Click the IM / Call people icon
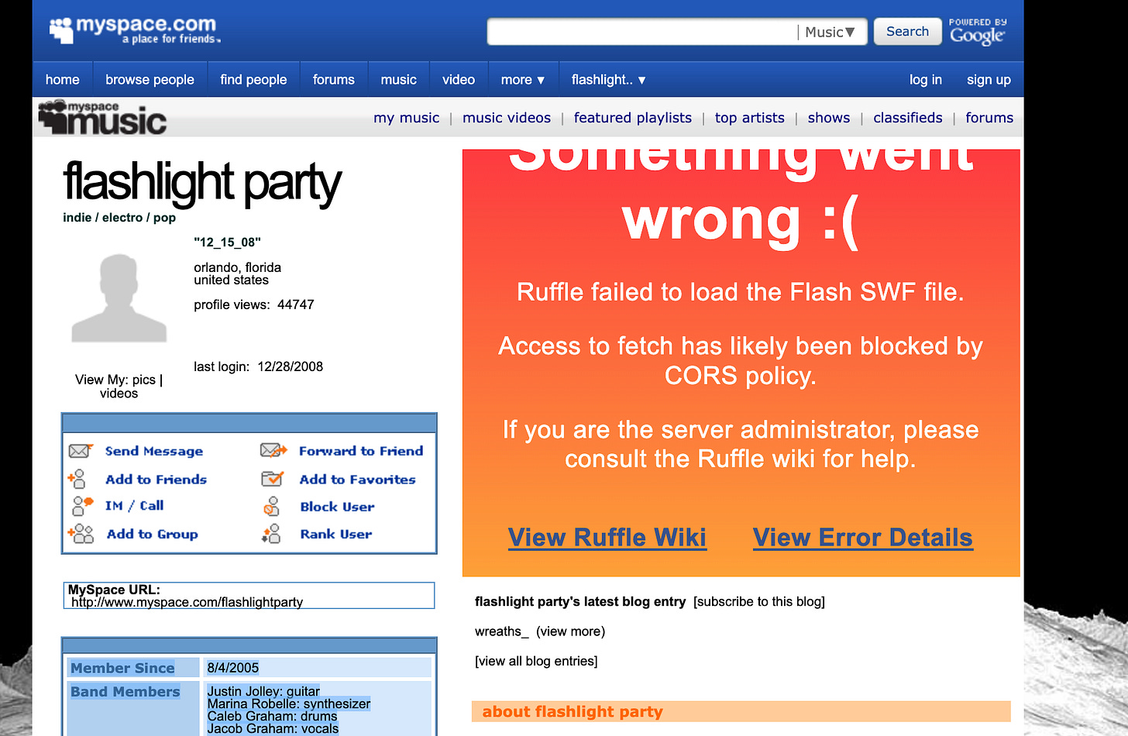Image resolution: width=1128 pixels, height=736 pixels. click(x=82, y=506)
